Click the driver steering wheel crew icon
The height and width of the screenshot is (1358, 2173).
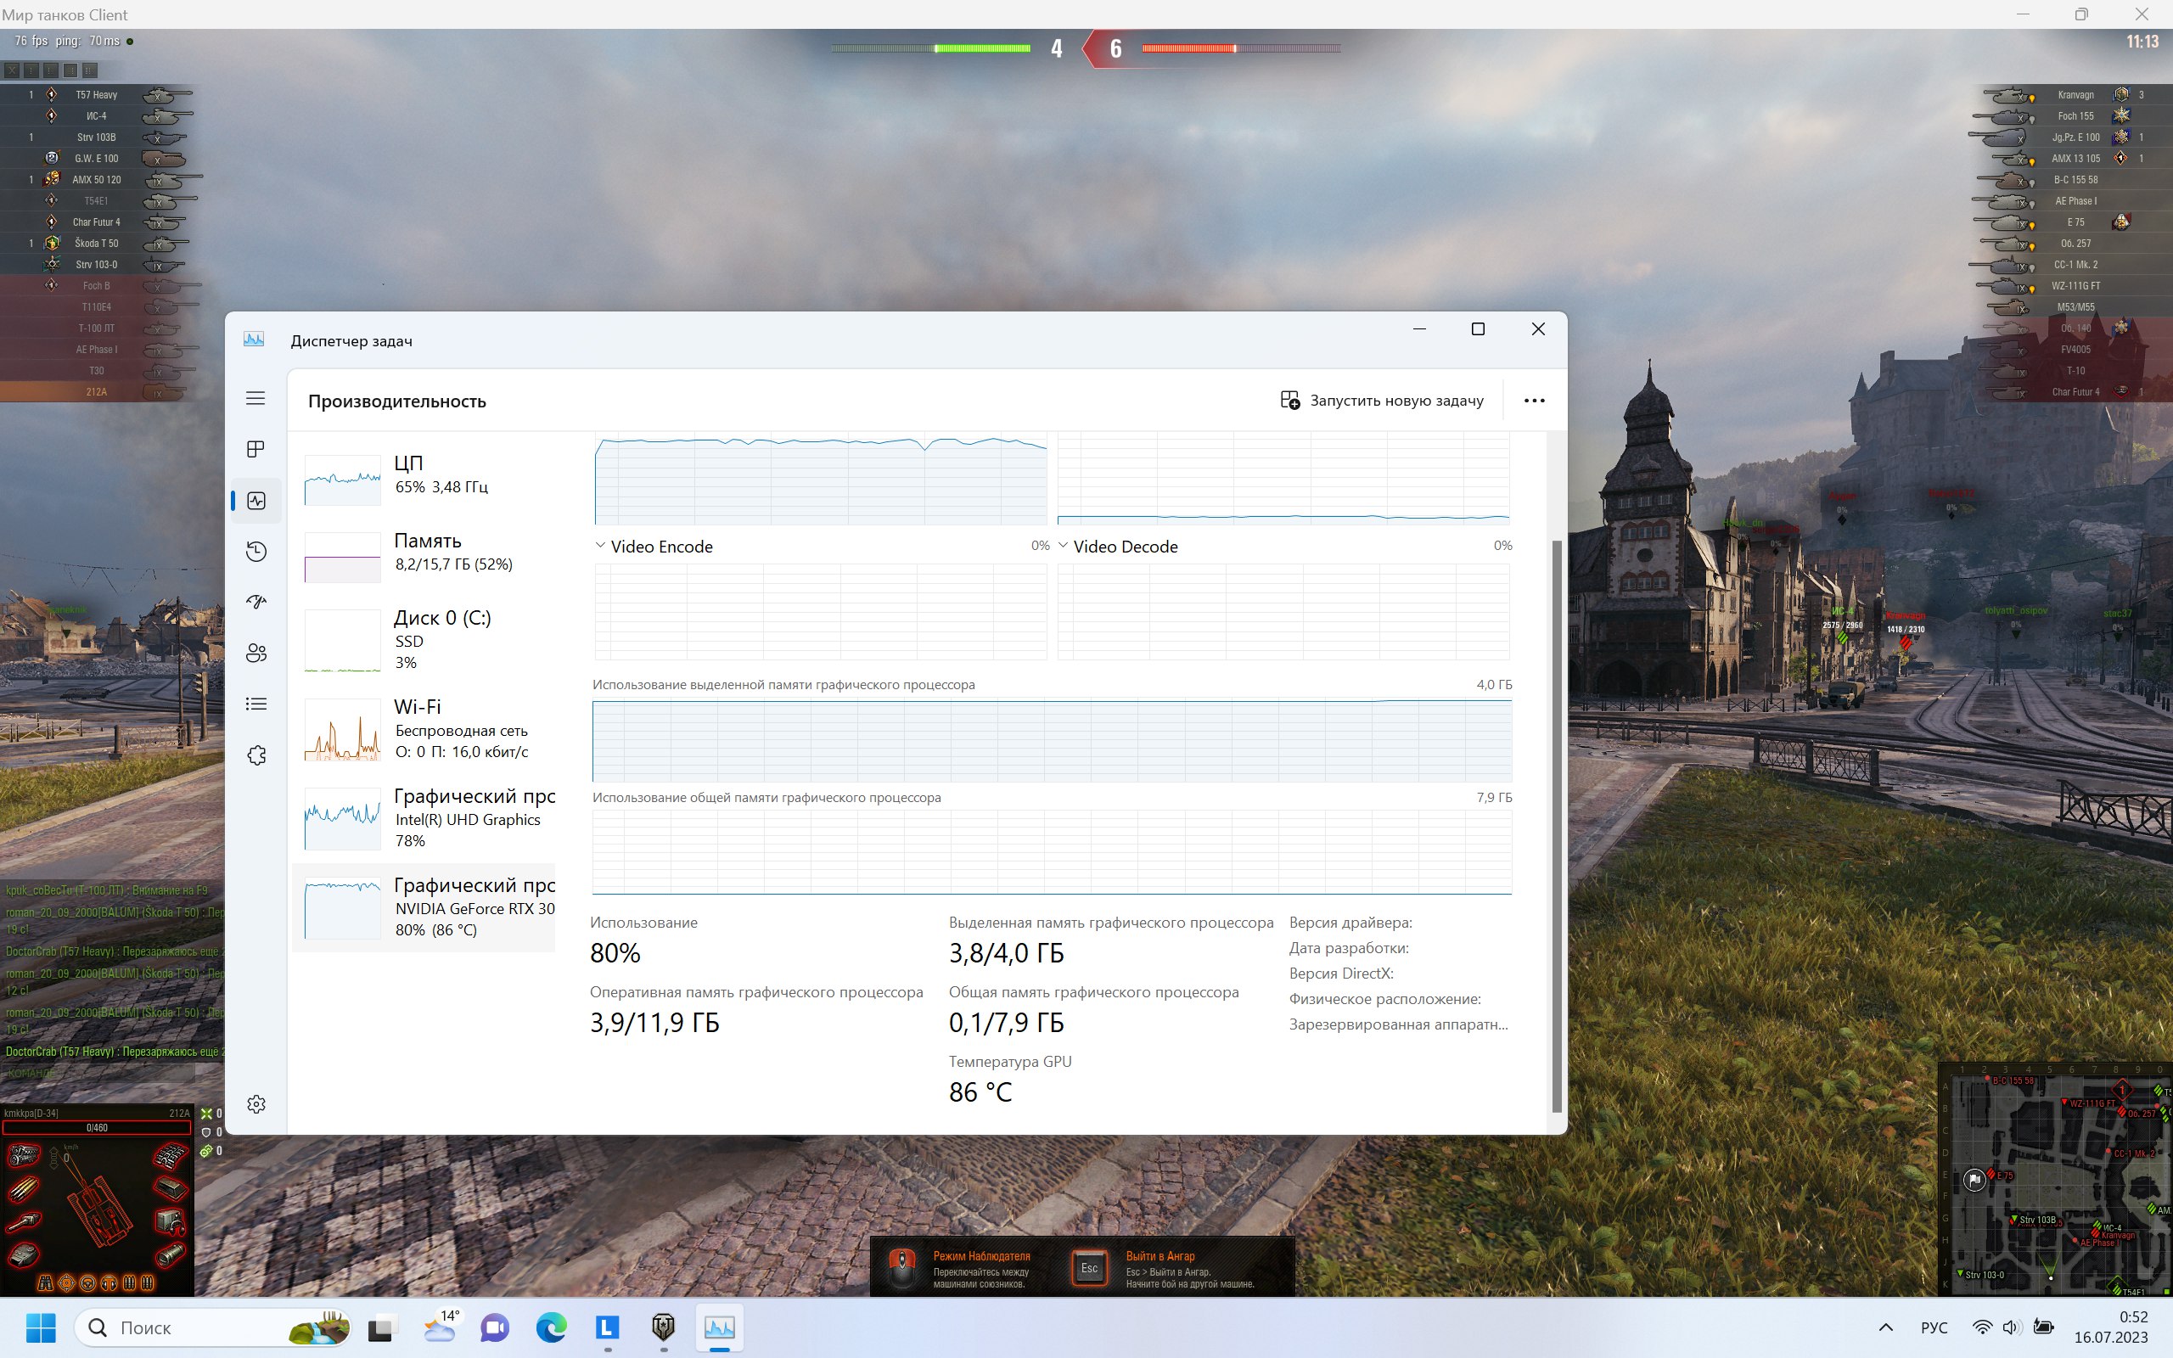(x=88, y=1282)
